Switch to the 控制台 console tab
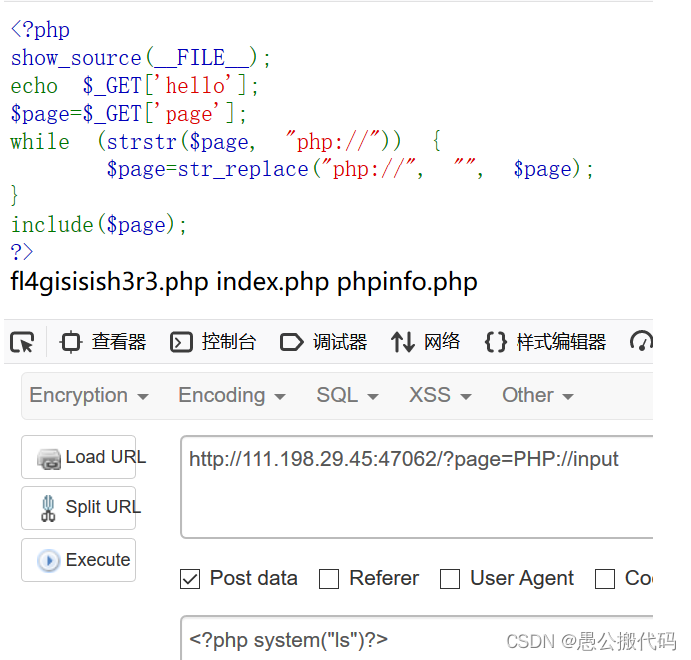Image resolution: width=691 pixels, height=660 pixels. (x=212, y=342)
